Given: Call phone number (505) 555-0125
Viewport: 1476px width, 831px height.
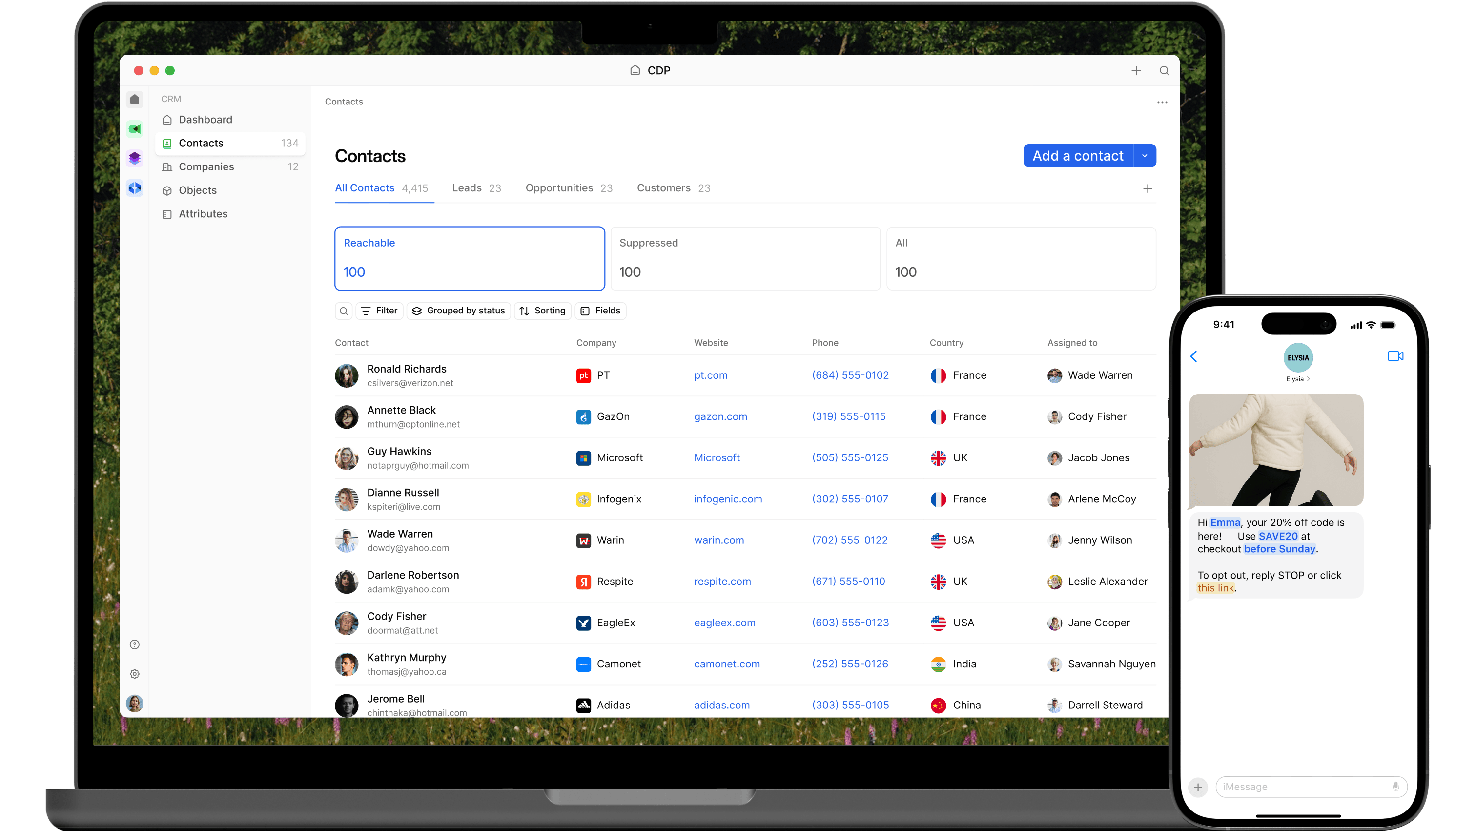Looking at the screenshot, I should point(850,458).
